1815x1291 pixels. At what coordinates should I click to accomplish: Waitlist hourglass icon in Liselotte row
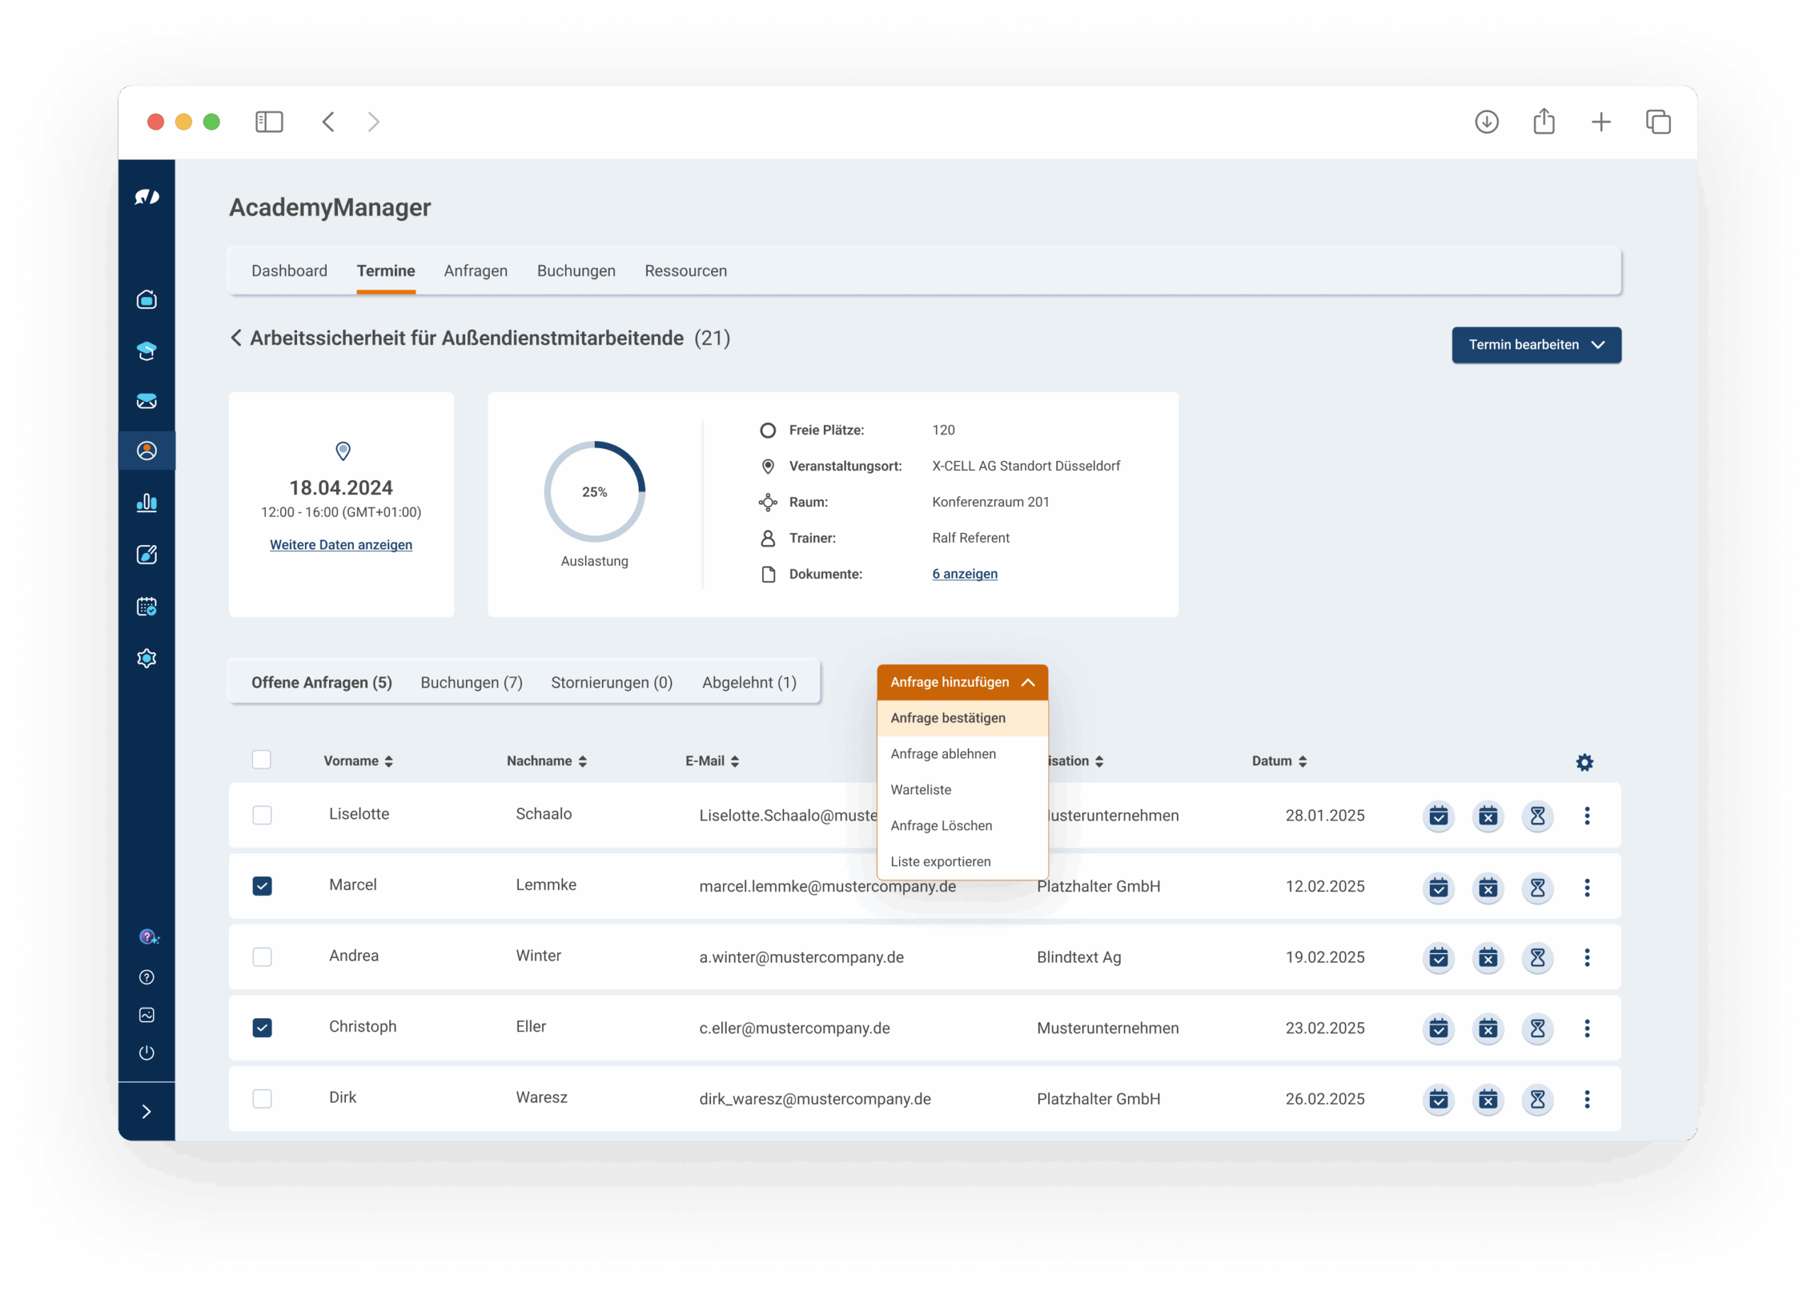coord(1537,815)
